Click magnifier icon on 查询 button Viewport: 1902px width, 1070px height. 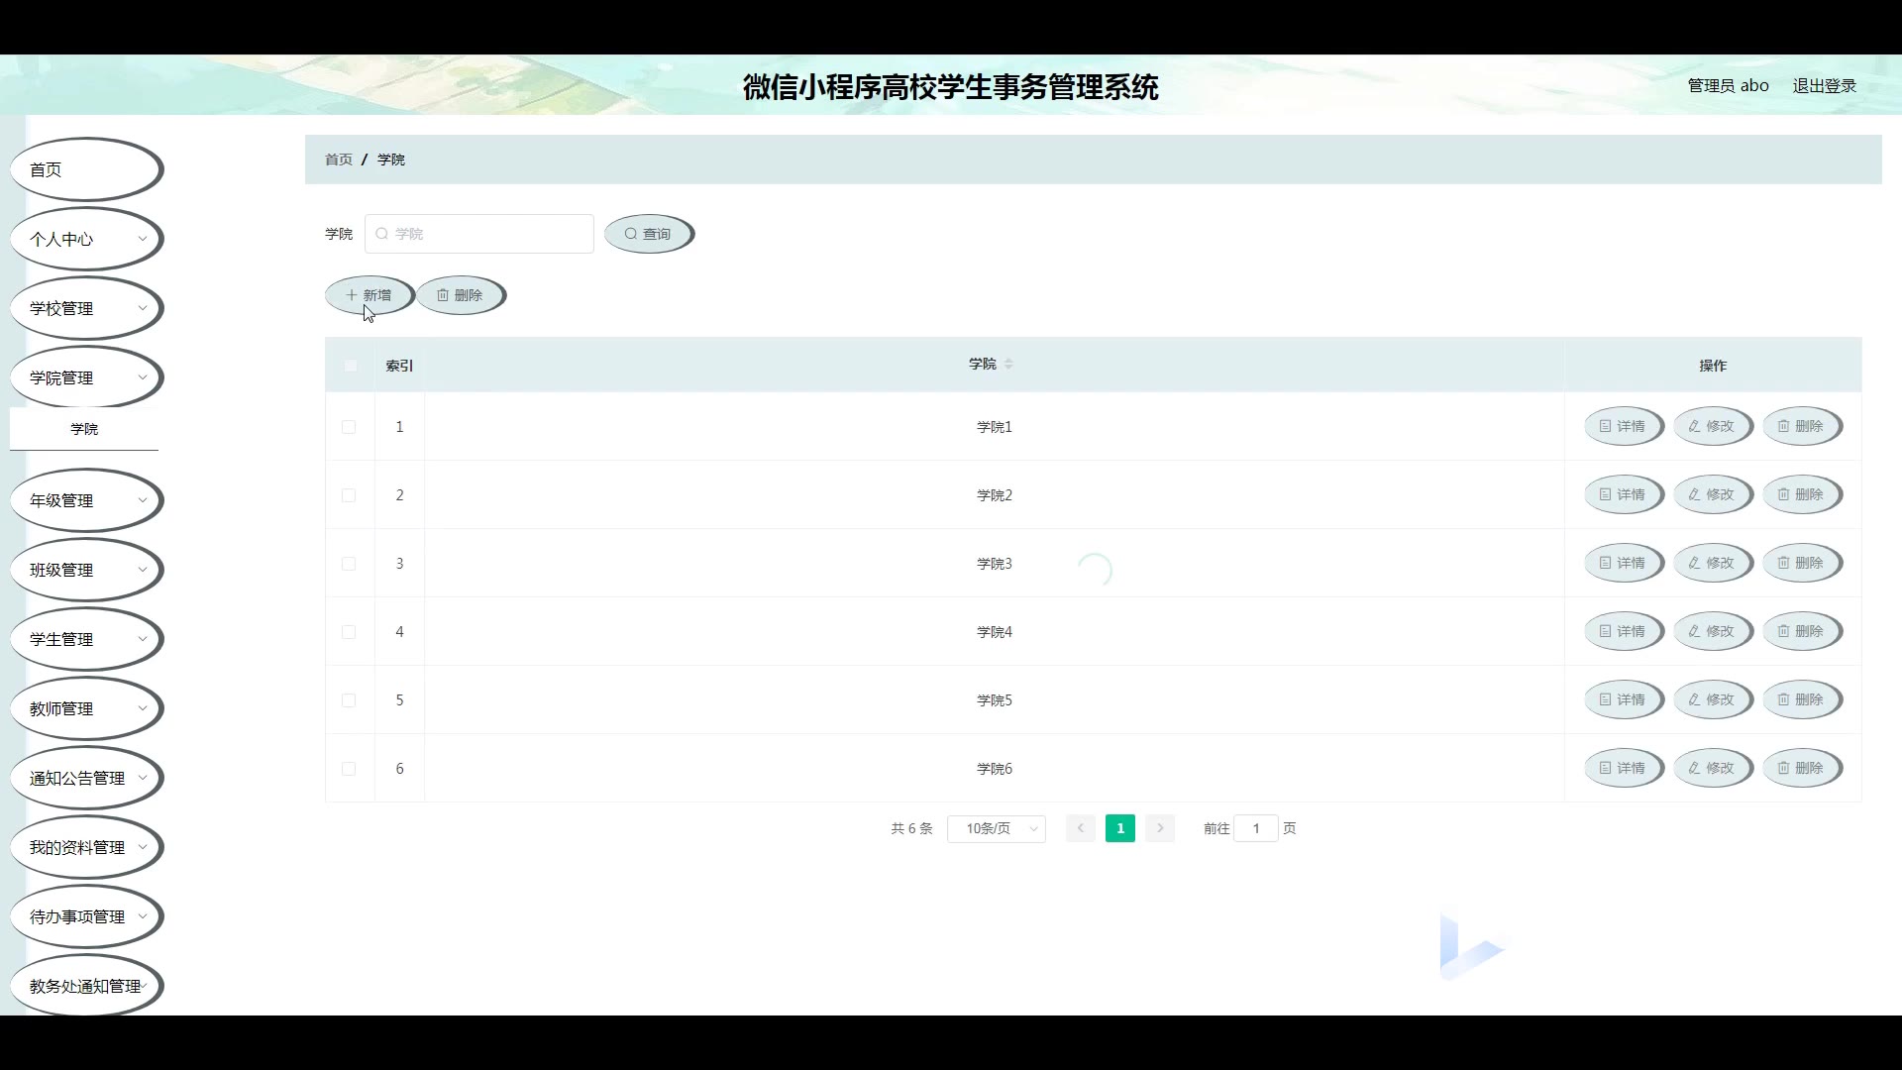pyautogui.click(x=630, y=234)
